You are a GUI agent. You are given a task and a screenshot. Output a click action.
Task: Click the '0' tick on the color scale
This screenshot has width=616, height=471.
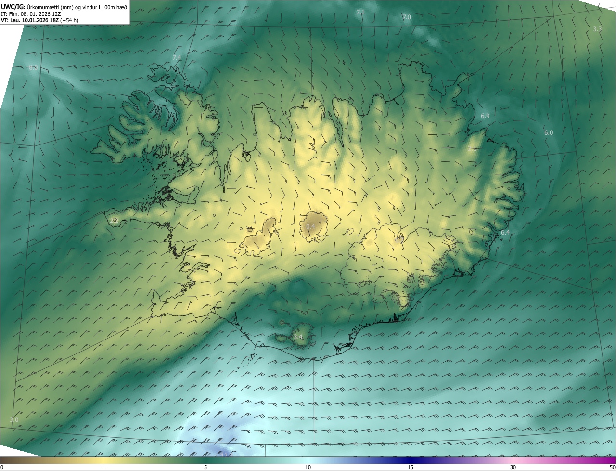(x=2, y=467)
